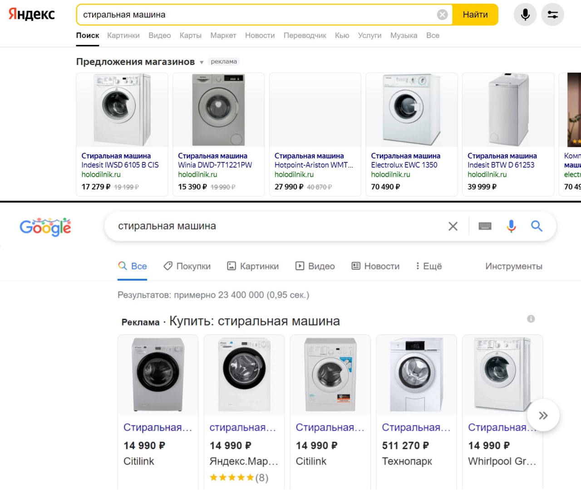The width and height of the screenshot is (581, 496).
Task: Switch to Yandex Картинки tab
Action: click(123, 35)
